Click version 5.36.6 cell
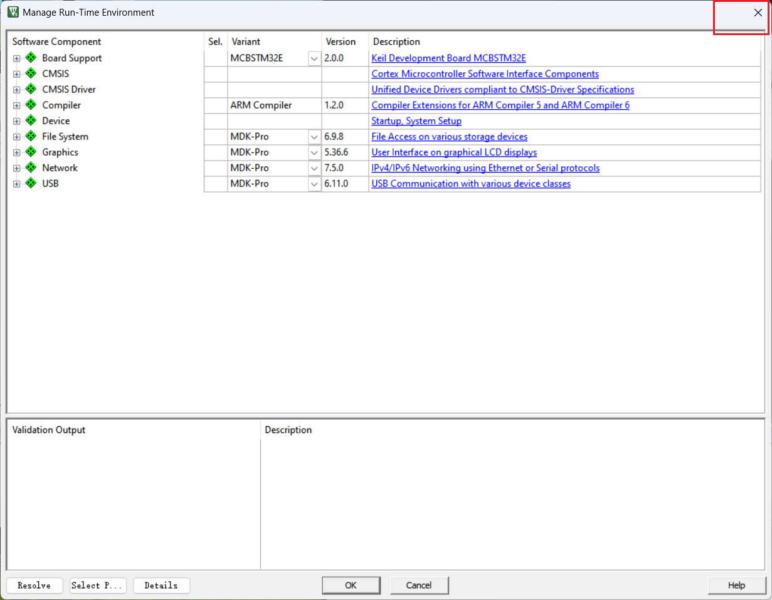772x600 pixels. tap(346, 153)
